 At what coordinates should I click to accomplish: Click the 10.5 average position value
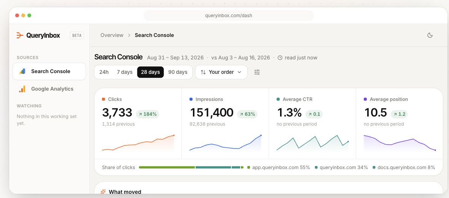(376, 113)
